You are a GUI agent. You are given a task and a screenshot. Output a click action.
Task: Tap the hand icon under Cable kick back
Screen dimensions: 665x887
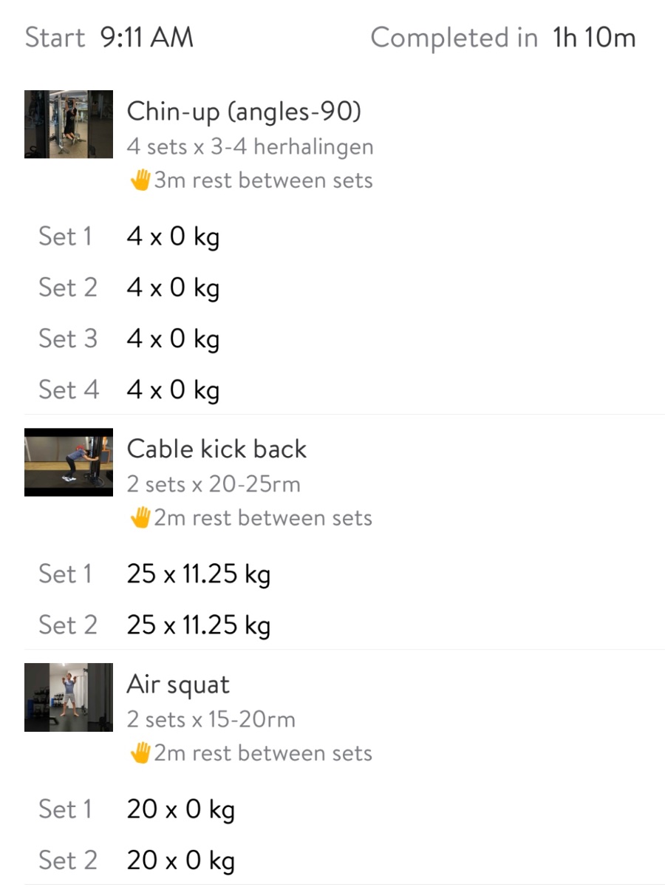[140, 518]
